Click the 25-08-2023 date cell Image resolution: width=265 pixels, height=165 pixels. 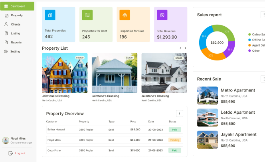[x=156, y=140]
